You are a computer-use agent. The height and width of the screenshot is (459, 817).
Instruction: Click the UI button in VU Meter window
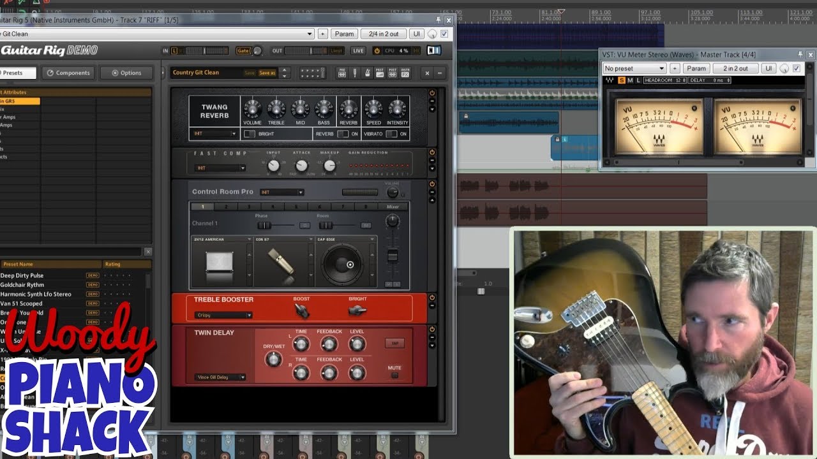(x=768, y=68)
